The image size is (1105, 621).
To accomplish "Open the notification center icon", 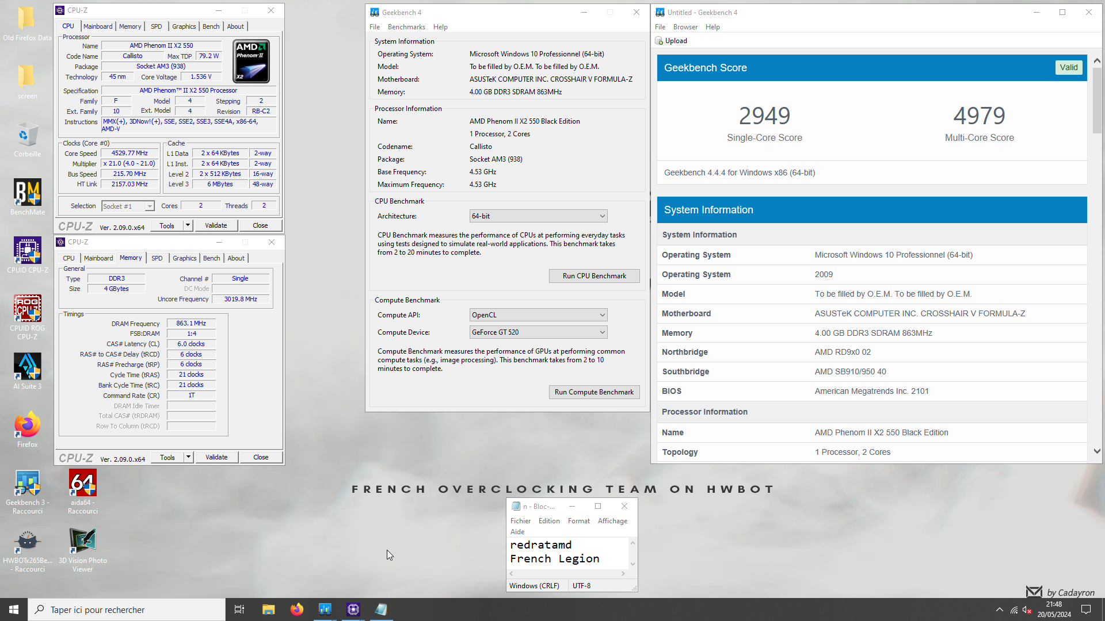I will [1086, 609].
